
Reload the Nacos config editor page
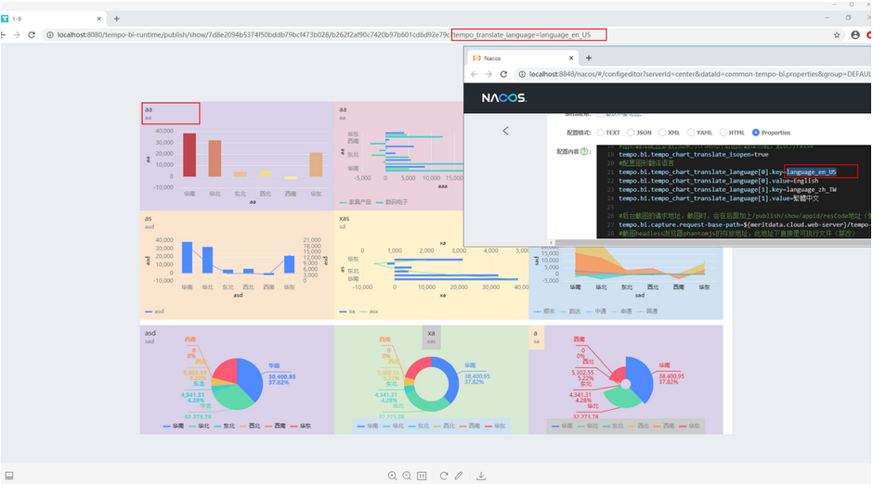point(503,74)
